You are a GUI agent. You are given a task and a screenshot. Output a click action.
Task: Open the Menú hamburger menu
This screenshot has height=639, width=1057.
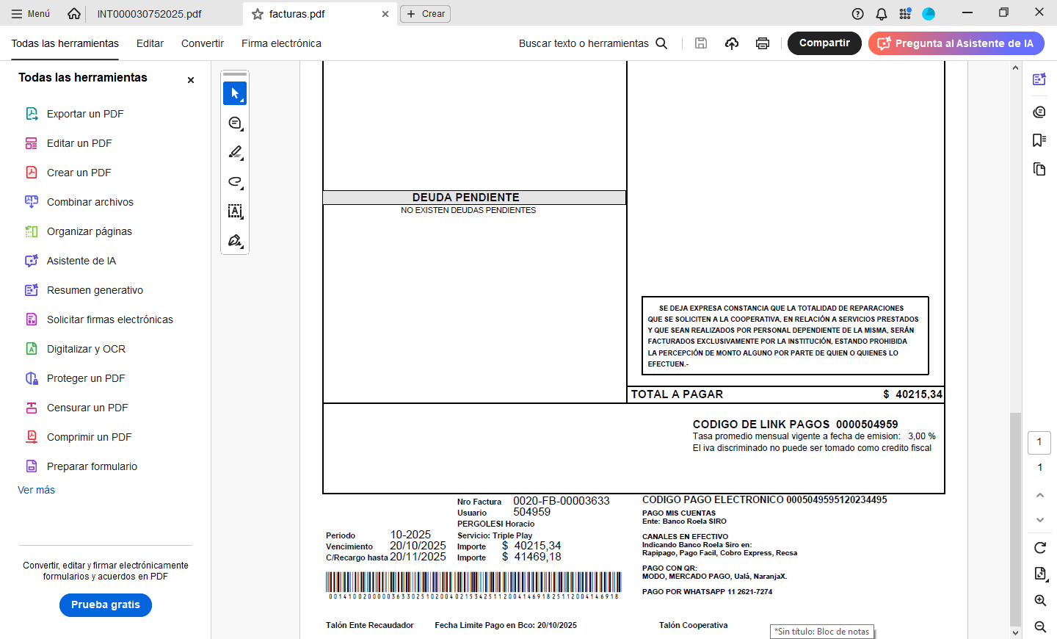pos(31,14)
